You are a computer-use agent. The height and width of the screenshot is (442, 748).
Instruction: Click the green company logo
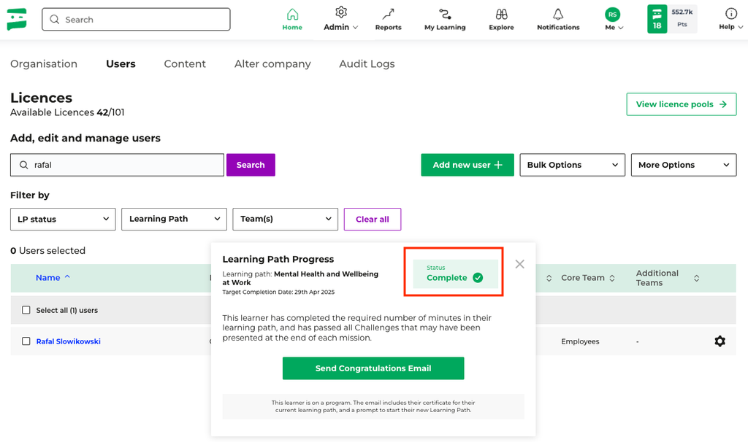point(17,20)
